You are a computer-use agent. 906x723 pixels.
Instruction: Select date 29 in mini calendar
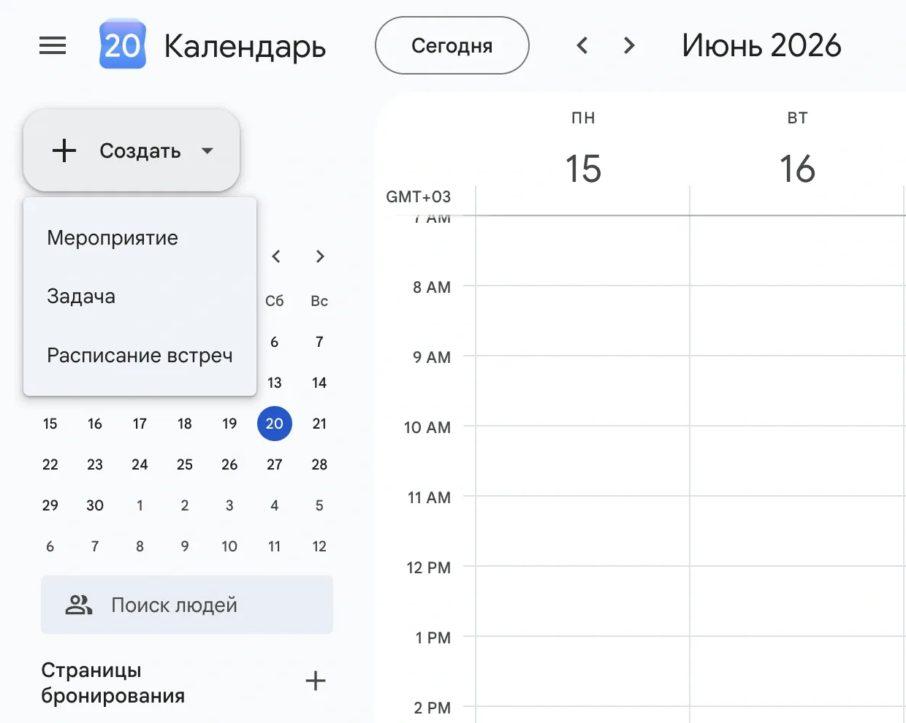(50, 505)
